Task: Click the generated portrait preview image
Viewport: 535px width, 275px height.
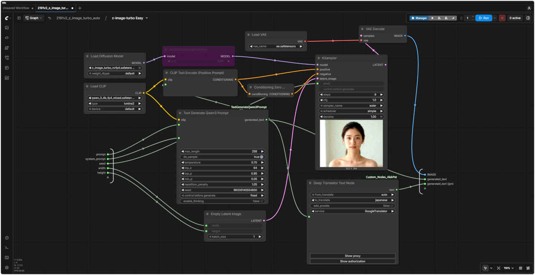Action: pyautogui.click(x=351, y=143)
